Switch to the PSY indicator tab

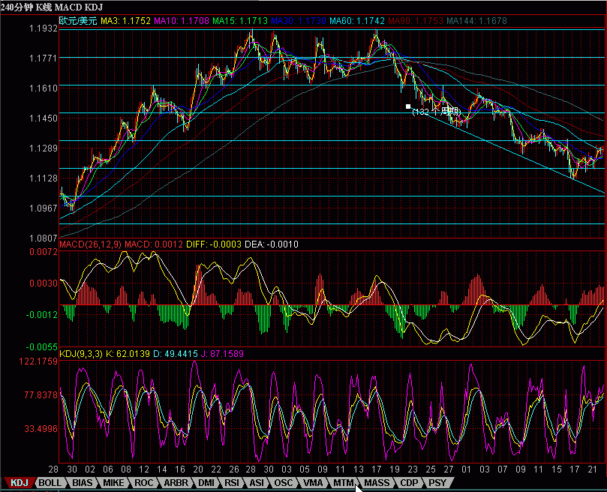(x=437, y=483)
